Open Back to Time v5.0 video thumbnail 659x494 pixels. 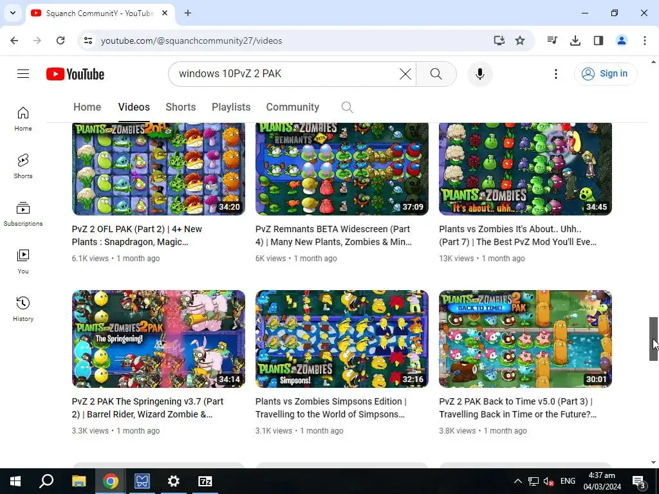(x=525, y=339)
